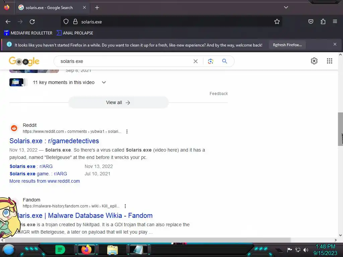Bookmark this page with the star icon
The height and width of the screenshot is (257, 343).
tap(277, 22)
